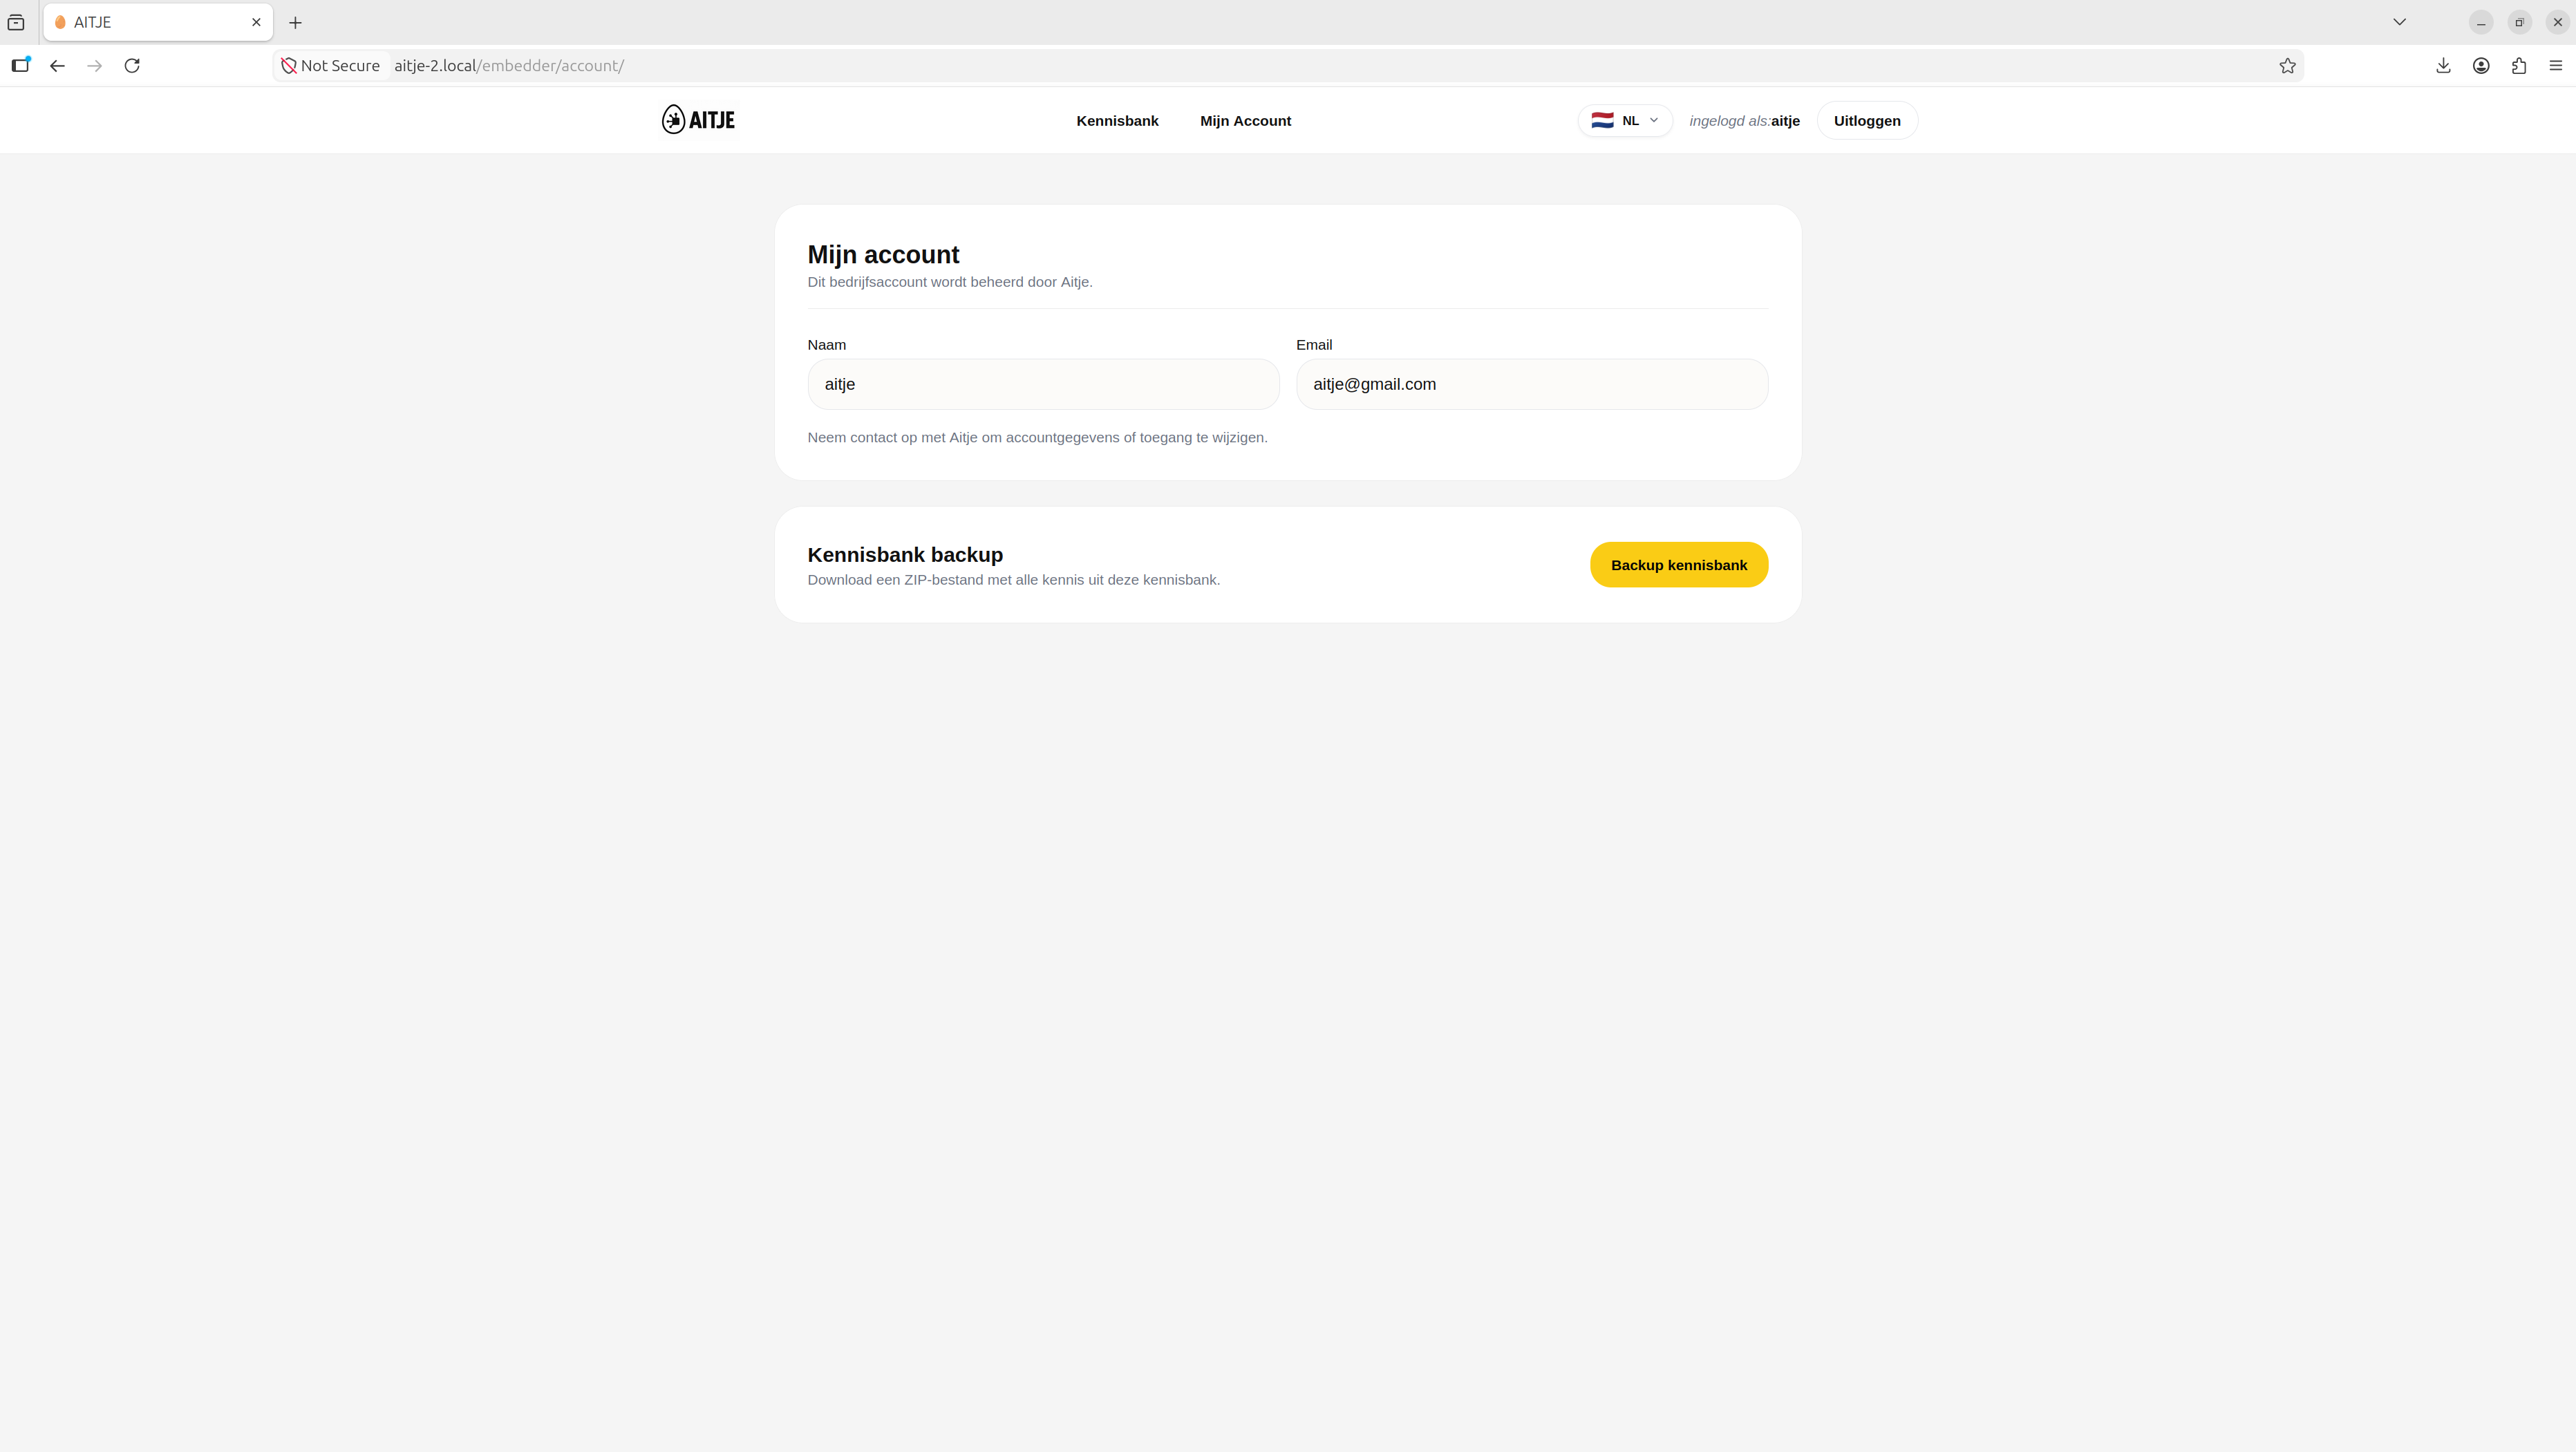Click the browser forward arrow

(x=95, y=66)
